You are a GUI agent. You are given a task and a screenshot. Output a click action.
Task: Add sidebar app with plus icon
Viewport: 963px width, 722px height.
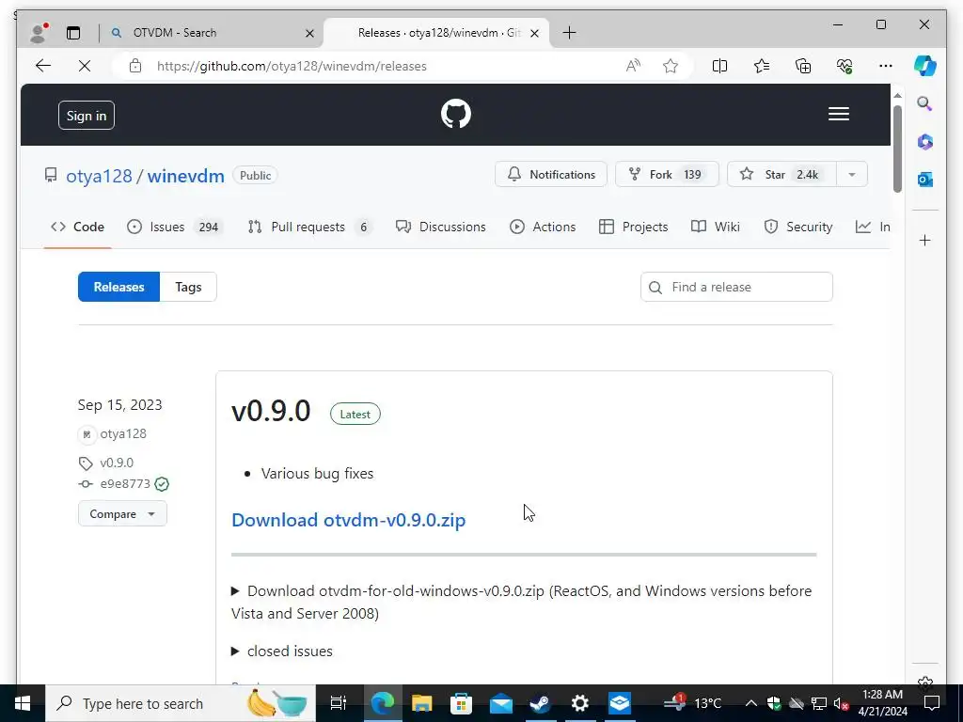pyautogui.click(x=925, y=240)
